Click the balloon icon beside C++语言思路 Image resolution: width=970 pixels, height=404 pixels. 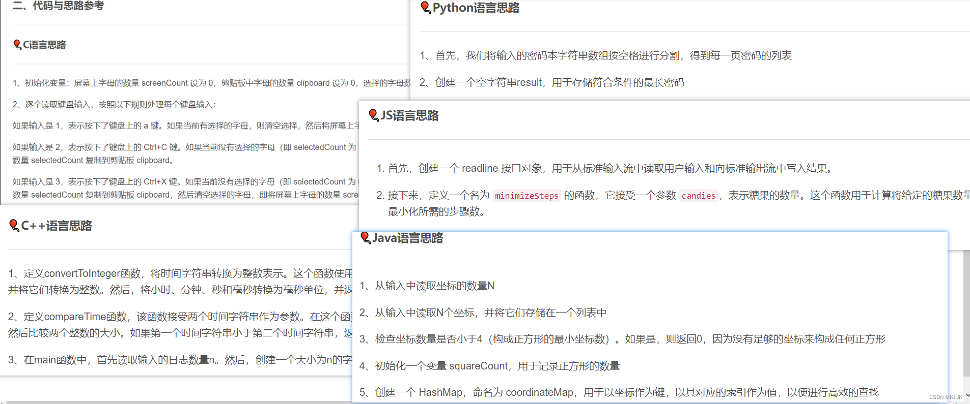tap(14, 225)
